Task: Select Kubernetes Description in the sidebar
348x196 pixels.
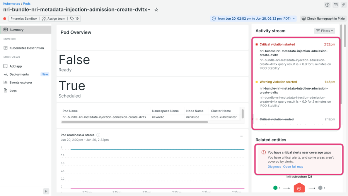Action: click(26, 48)
